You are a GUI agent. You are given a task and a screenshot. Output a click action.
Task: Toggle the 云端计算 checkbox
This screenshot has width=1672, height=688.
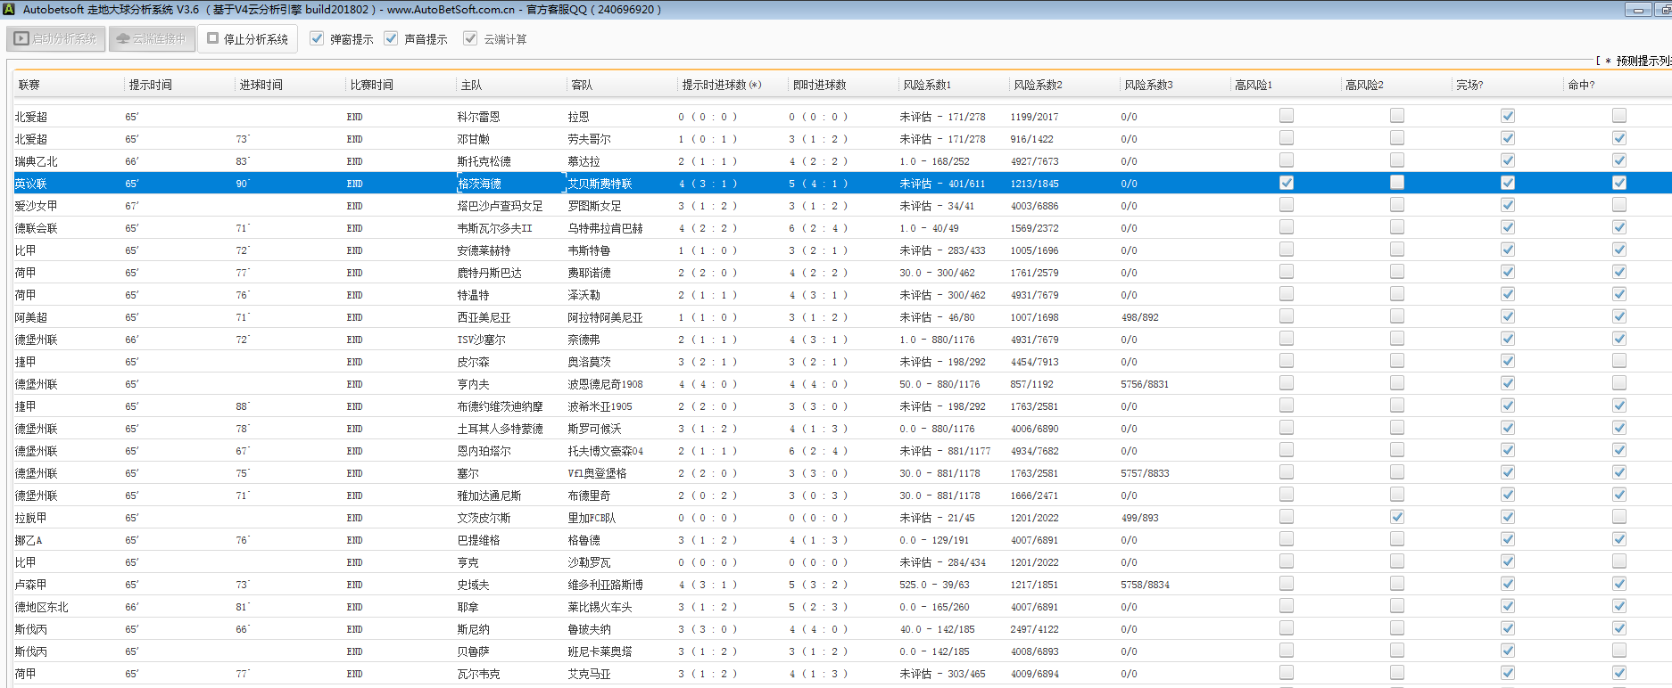click(470, 39)
